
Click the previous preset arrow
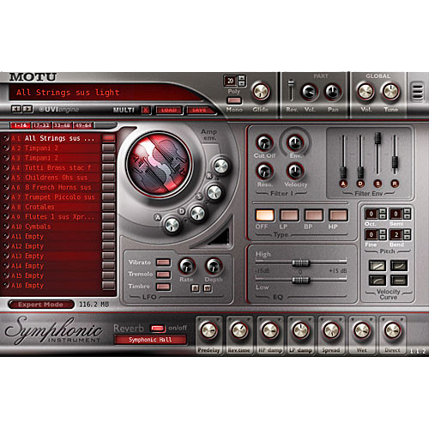[x=16, y=109]
